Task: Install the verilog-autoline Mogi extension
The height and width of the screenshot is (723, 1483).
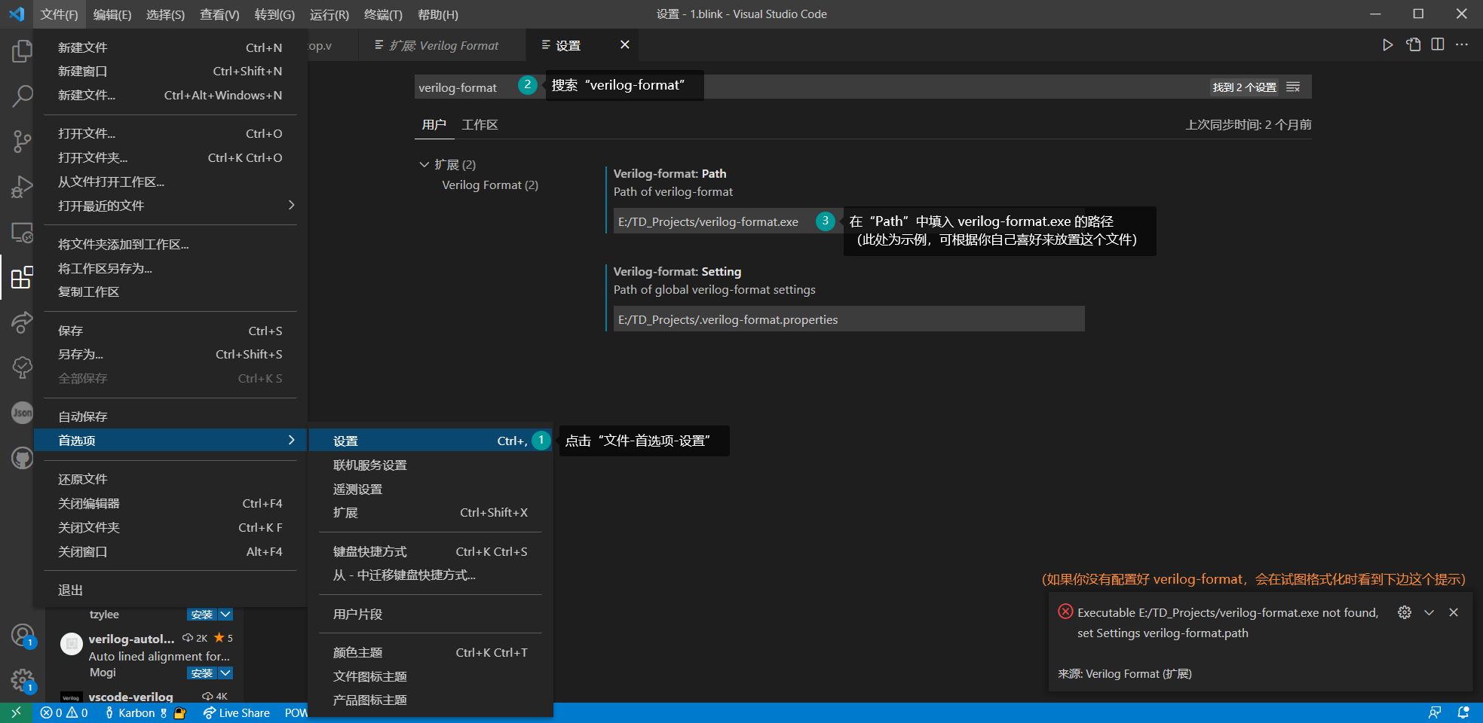Action: click(x=201, y=673)
